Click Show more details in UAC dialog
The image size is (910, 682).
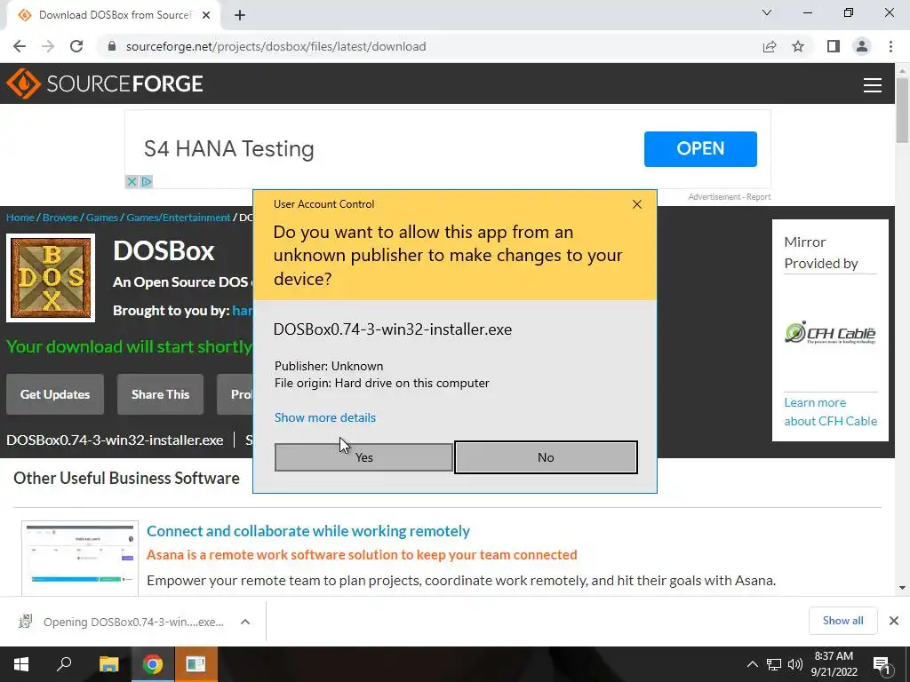(x=325, y=417)
